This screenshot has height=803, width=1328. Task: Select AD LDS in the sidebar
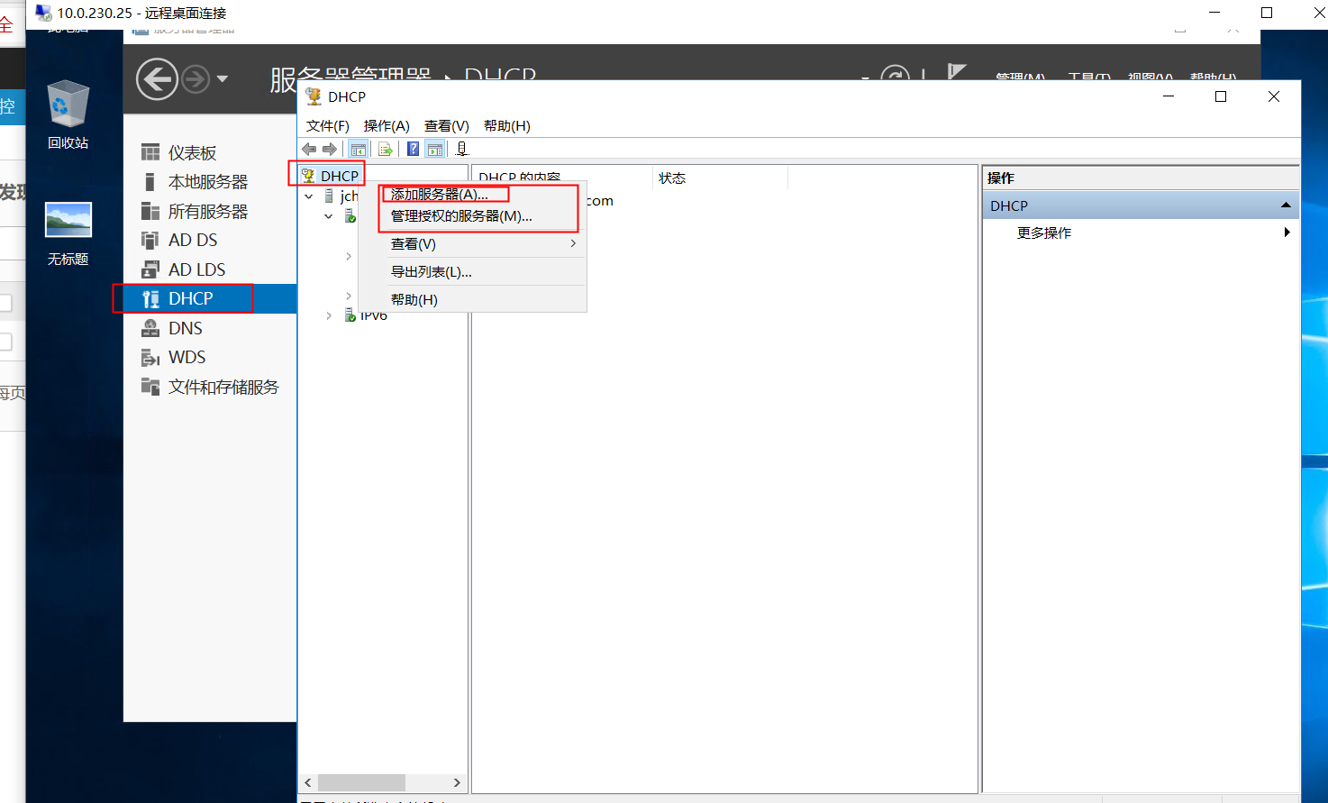click(x=210, y=269)
